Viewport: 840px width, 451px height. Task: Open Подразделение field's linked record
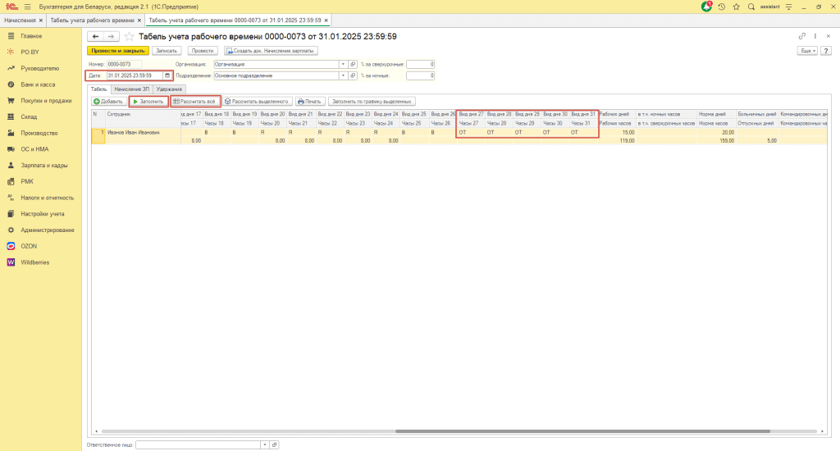353,75
